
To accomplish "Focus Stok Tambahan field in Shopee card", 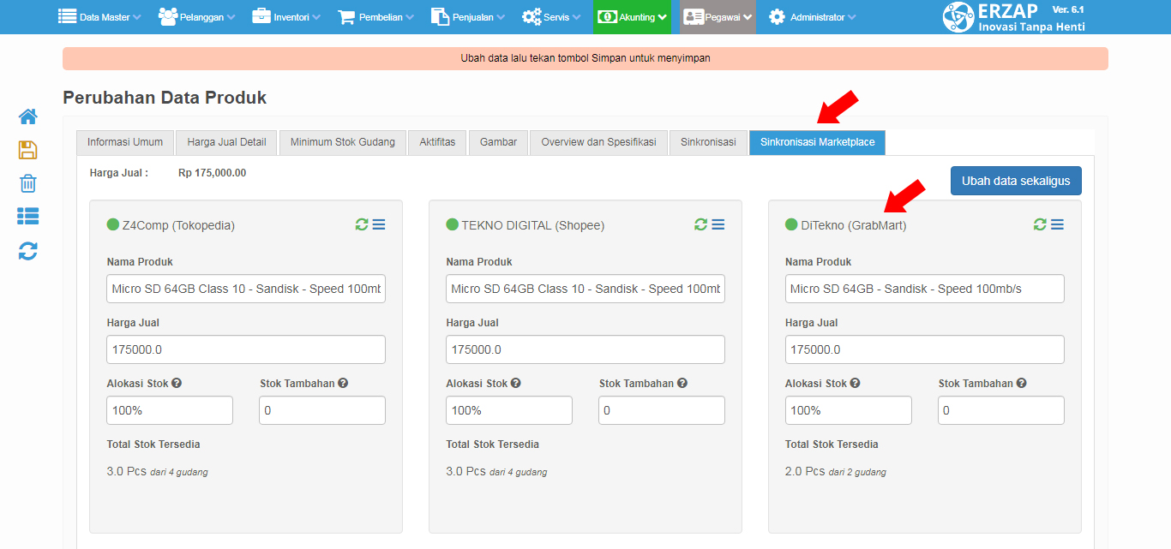I will point(662,410).
